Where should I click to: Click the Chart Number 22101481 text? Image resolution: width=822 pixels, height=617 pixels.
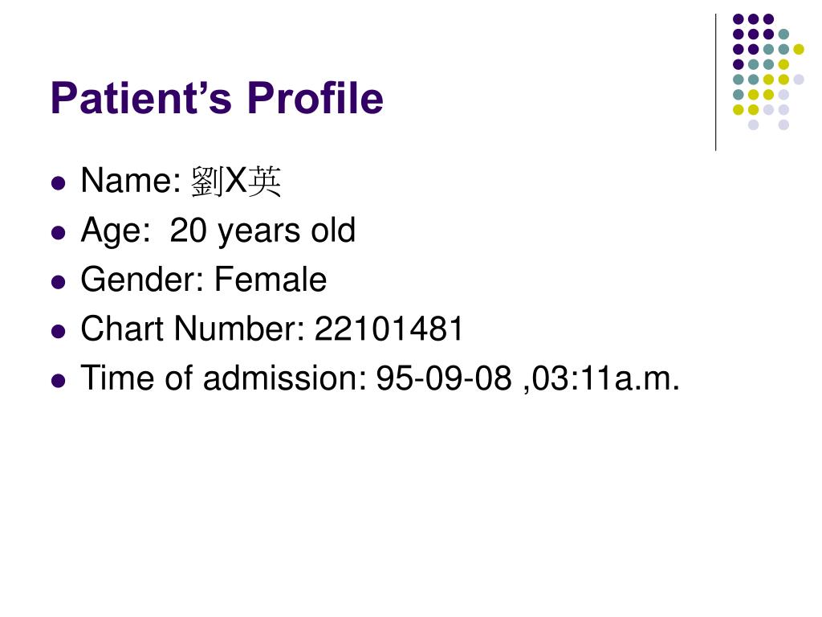271,329
